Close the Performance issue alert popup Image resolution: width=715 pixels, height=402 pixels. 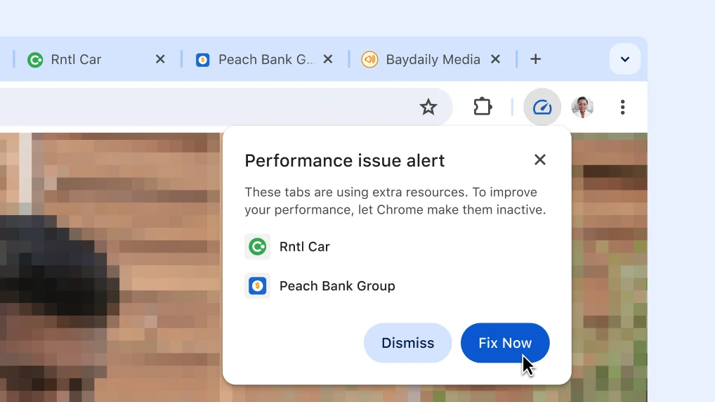[539, 160]
